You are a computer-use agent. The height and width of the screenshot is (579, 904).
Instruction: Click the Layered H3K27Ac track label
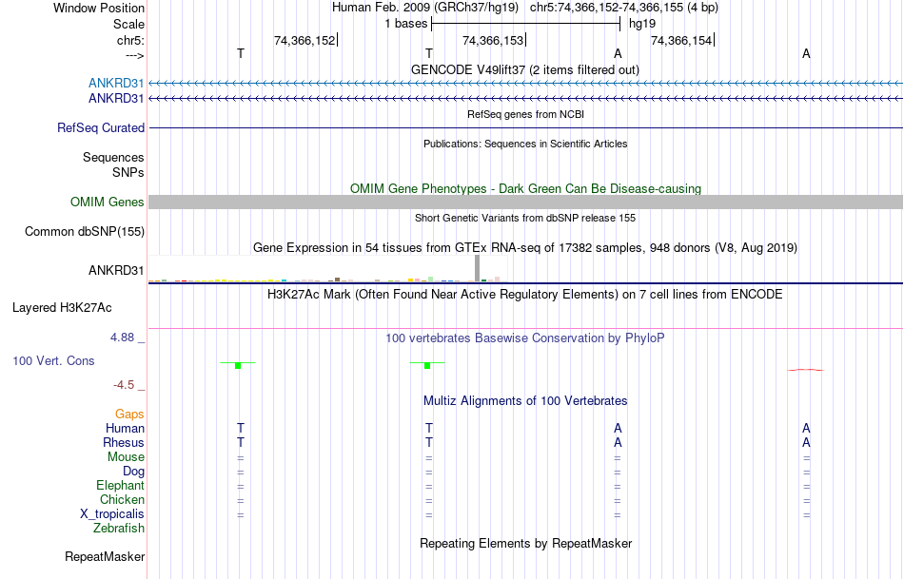pos(62,308)
